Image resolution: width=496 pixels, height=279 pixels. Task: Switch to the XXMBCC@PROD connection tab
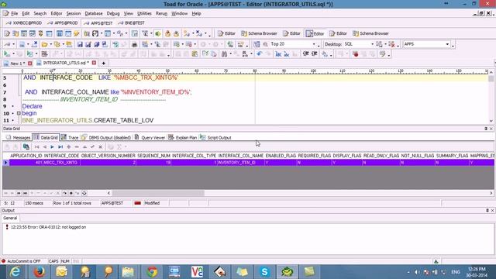(x=24, y=23)
